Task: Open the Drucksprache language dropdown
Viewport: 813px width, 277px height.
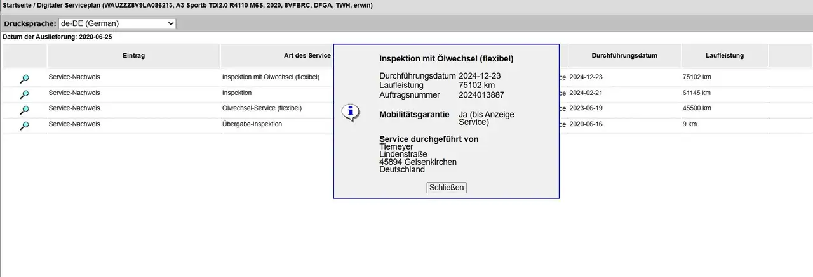Action: [117, 23]
